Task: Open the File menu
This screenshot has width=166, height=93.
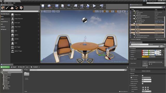Action: click(2, 3)
